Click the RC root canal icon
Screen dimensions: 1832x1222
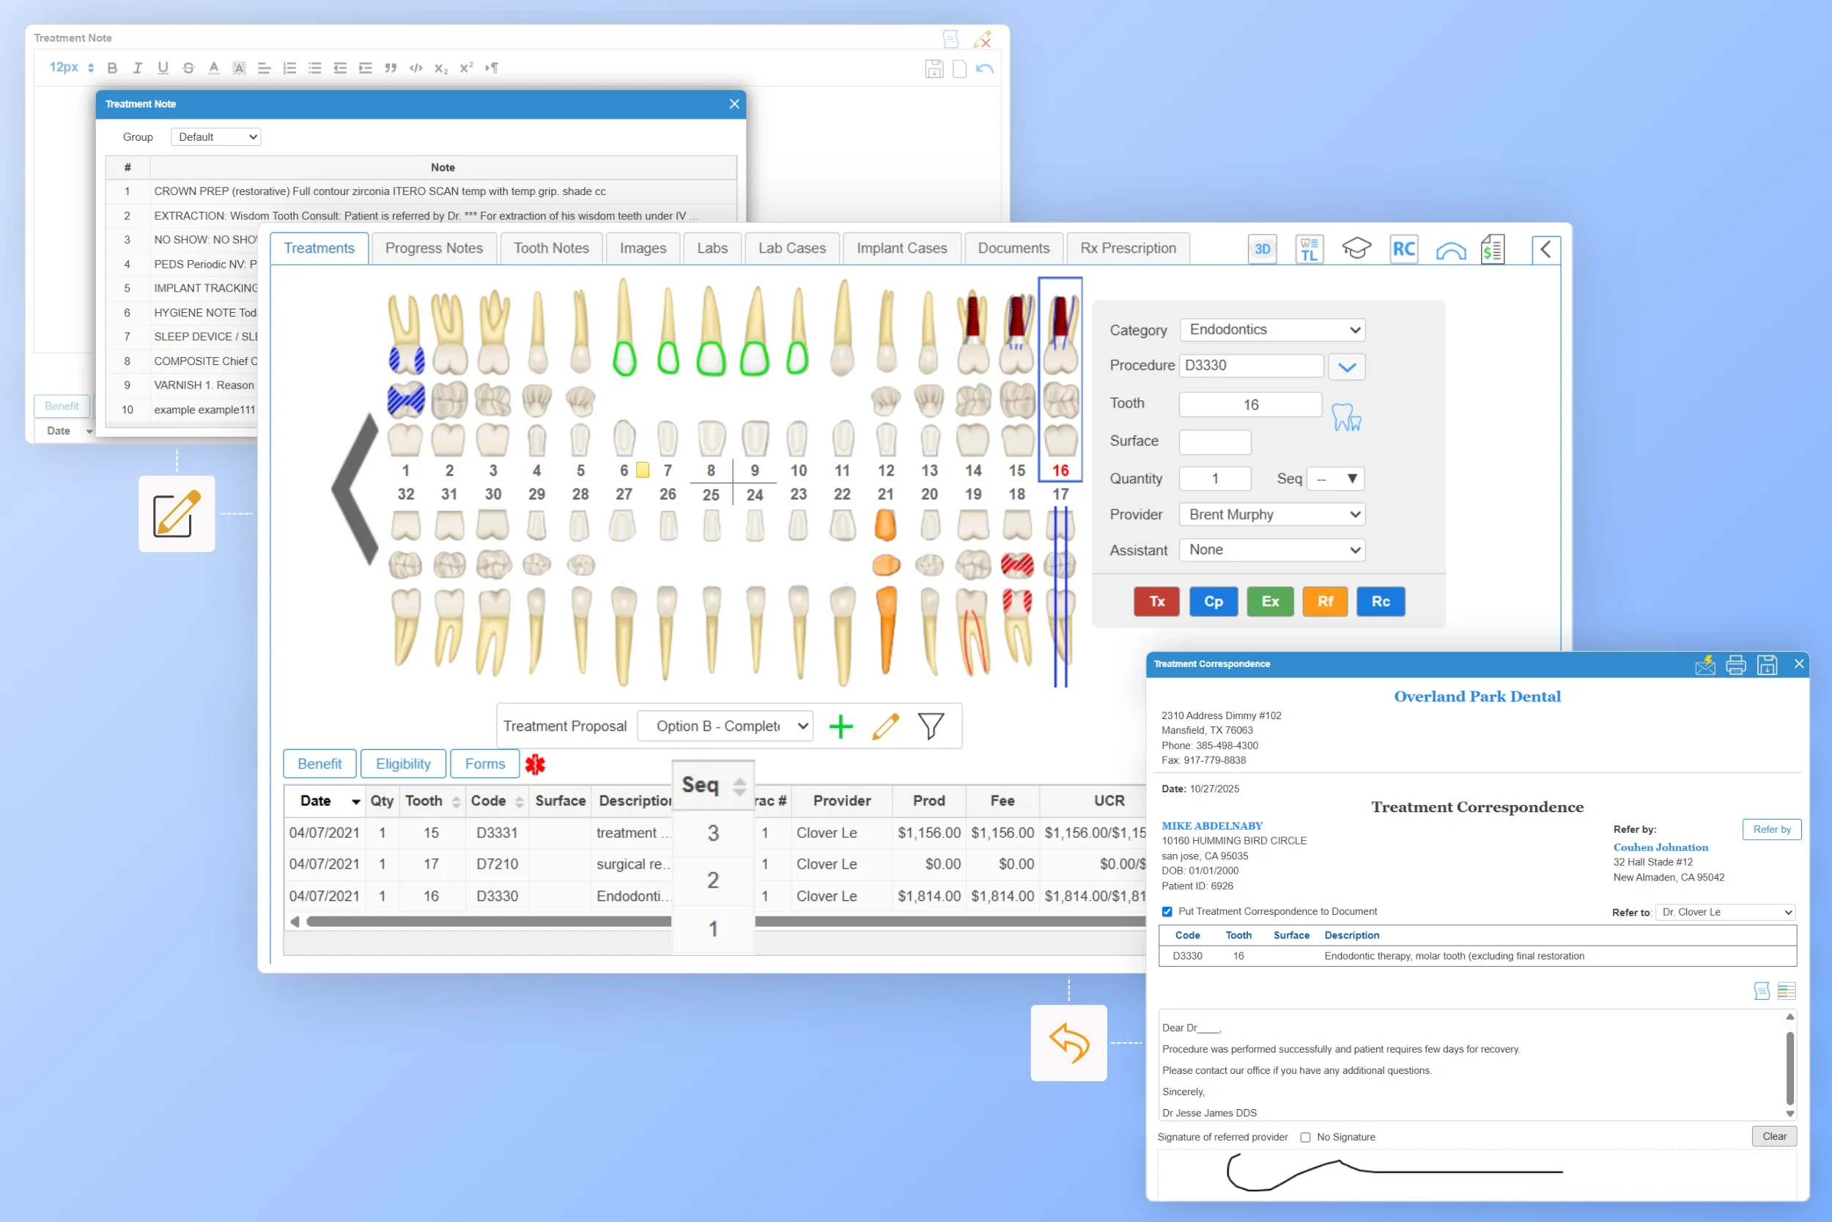[1403, 249]
